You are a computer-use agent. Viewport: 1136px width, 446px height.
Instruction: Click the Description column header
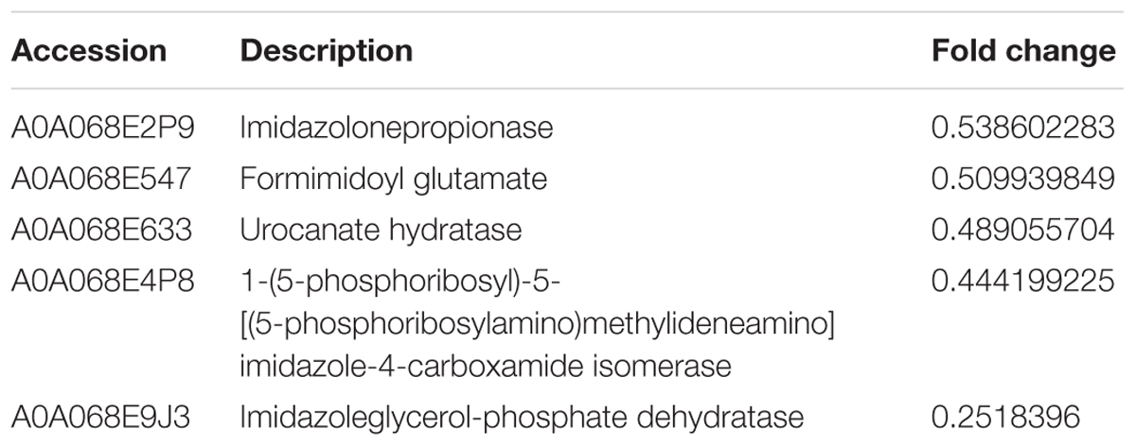click(x=327, y=51)
